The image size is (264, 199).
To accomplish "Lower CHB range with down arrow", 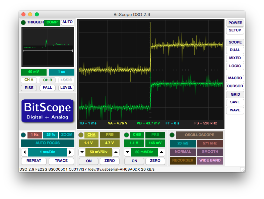I will 128,152.
